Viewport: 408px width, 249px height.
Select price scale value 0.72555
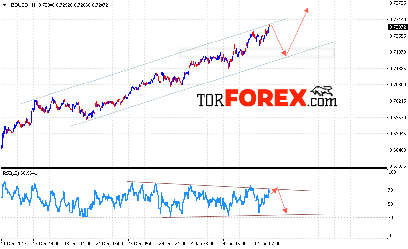tap(398, 36)
